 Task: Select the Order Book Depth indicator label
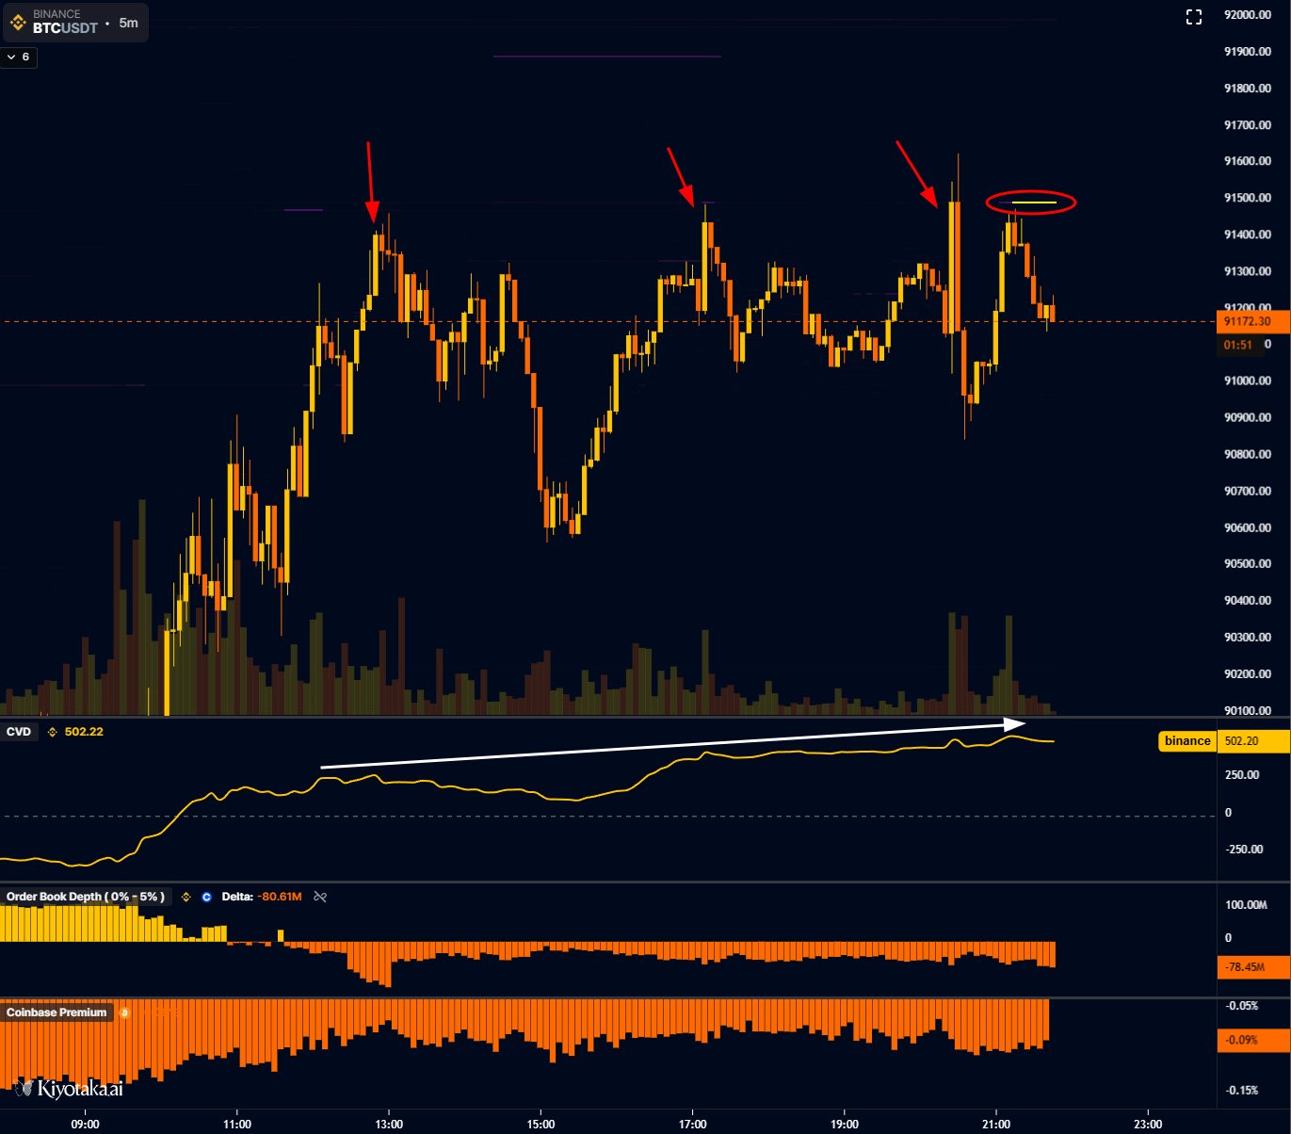[x=85, y=897]
